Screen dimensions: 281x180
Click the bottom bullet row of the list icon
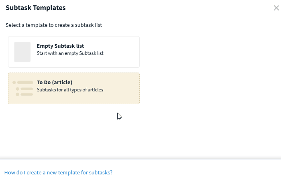coord(24,94)
